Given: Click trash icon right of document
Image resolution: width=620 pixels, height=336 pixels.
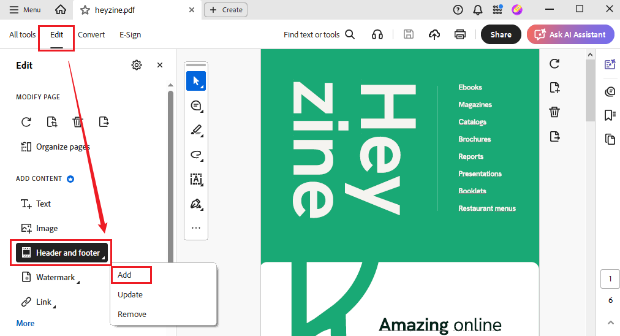Looking at the screenshot, I should 554,112.
